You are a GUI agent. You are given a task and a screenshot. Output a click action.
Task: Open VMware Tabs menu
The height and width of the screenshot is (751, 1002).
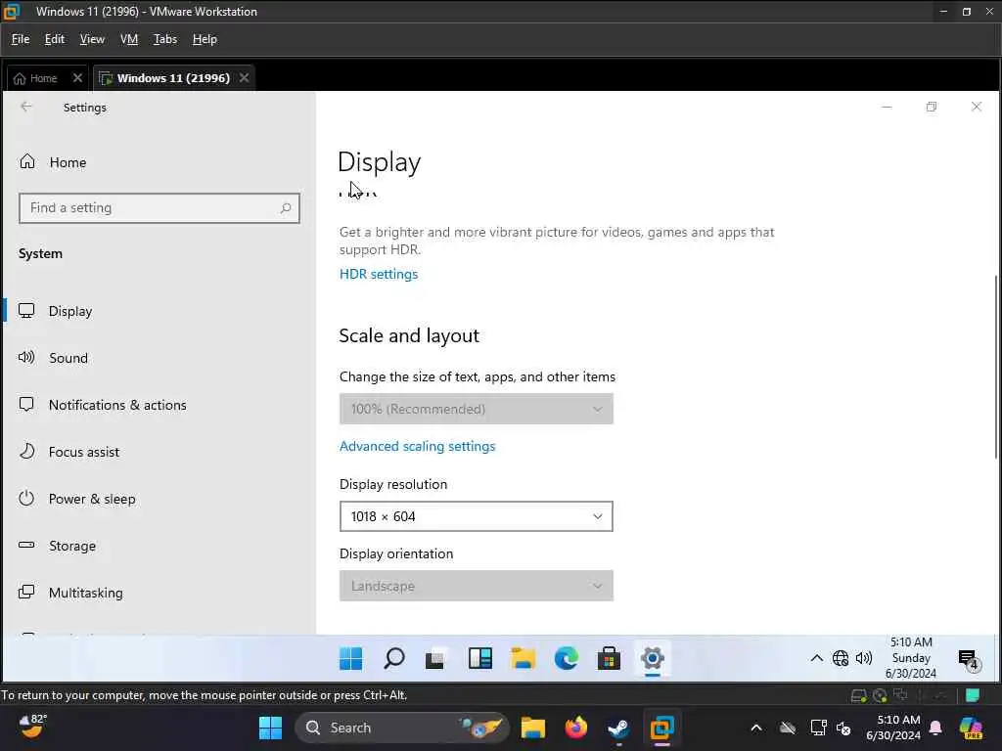tap(164, 39)
